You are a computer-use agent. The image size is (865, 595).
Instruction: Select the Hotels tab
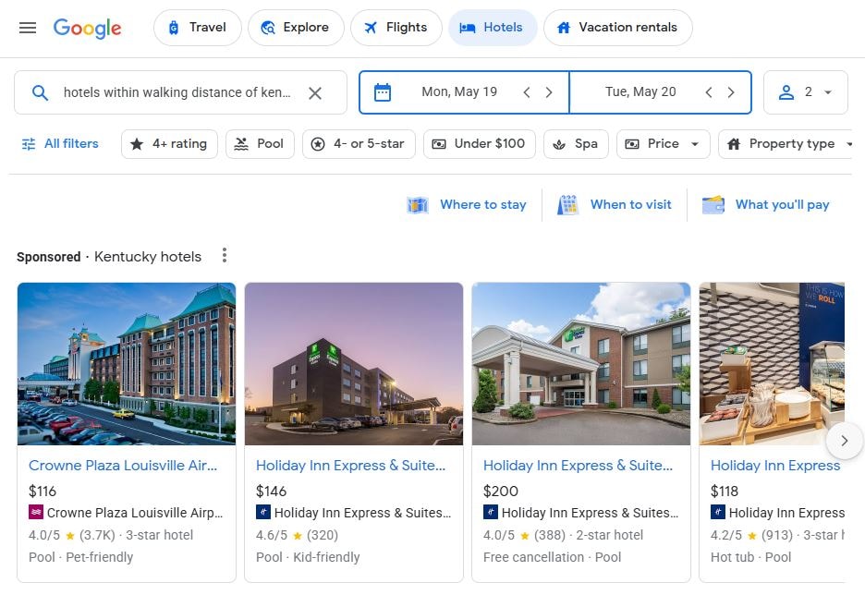tap(493, 28)
